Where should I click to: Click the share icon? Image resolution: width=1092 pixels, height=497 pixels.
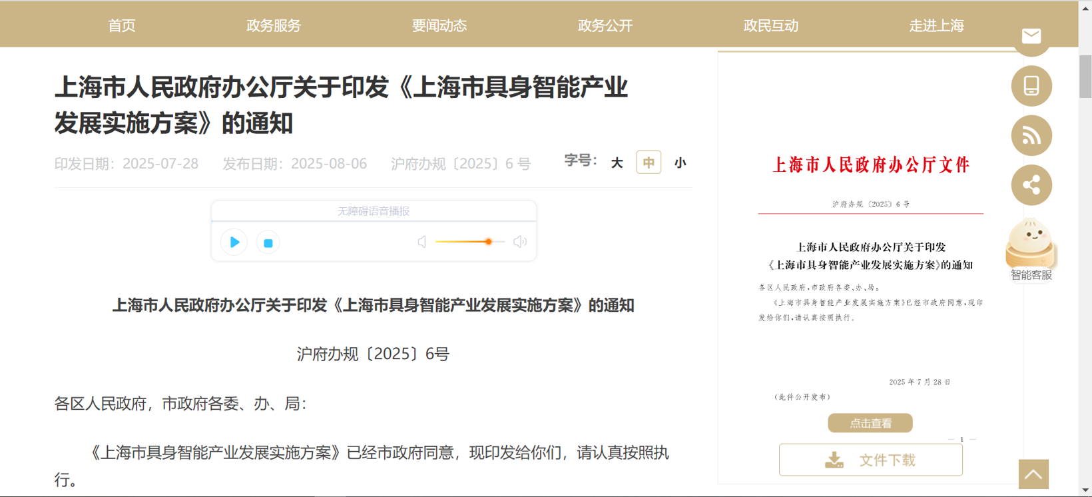[1031, 185]
